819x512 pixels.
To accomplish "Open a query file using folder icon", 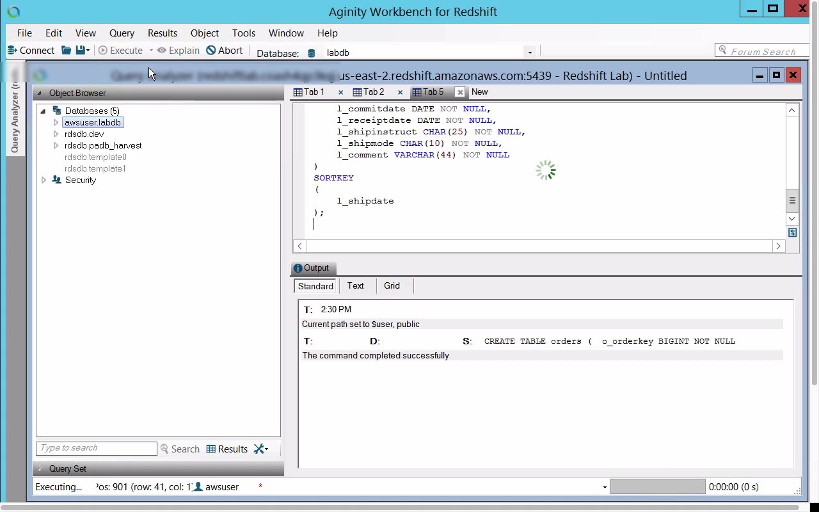I will pyautogui.click(x=66, y=51).
